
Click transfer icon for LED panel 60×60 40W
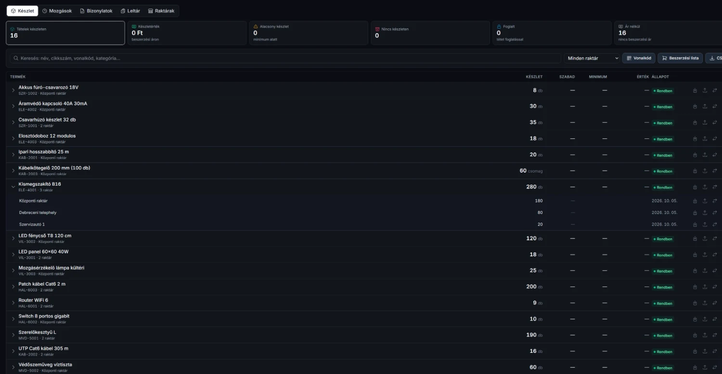tap(715, 255)
